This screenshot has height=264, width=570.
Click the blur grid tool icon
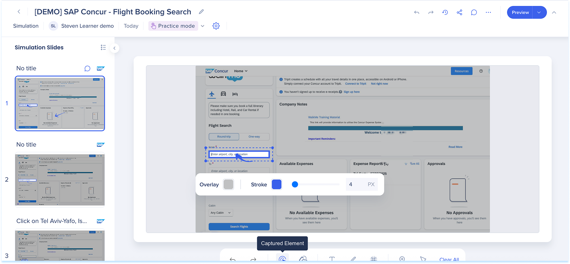[374, 259]
